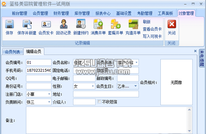Open the 前台管理 ribbon tab
The width and height of the screenshot is (206, 134).
coord(20,13)
